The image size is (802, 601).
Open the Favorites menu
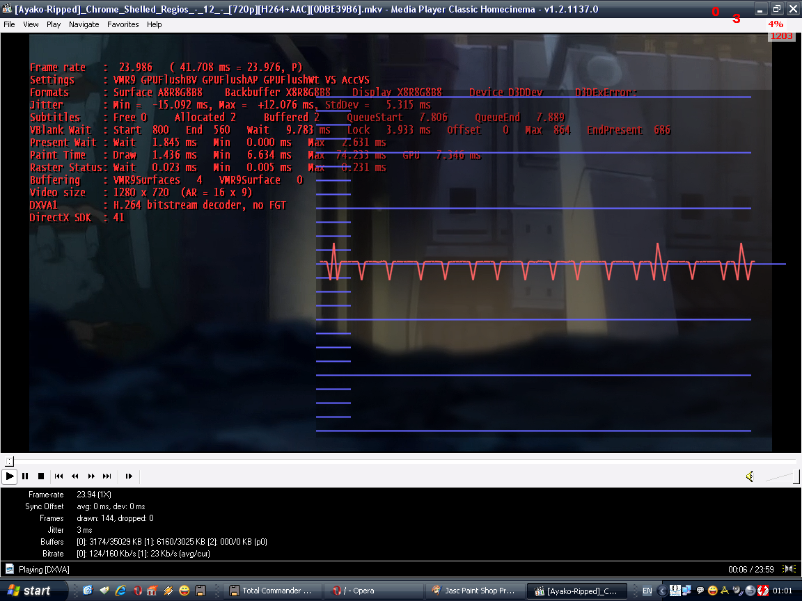coord(123,24)
